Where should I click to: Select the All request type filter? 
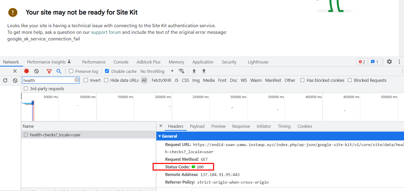(144, 80)
